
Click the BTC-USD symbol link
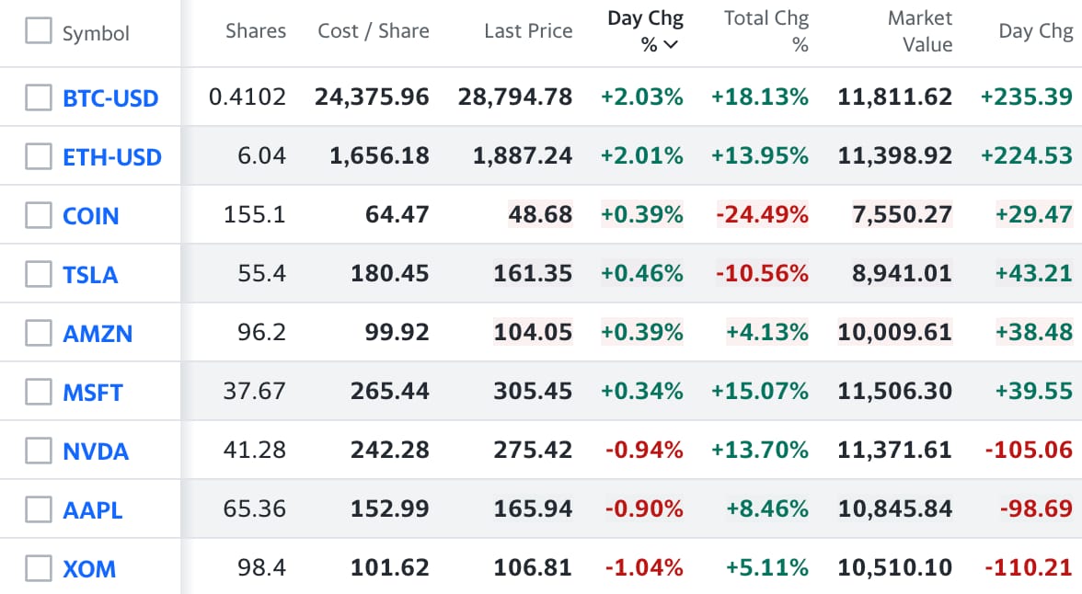[x=110, y=98]
